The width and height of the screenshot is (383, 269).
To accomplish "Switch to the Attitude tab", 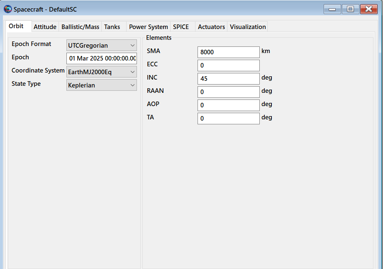I will click(45, 27).
